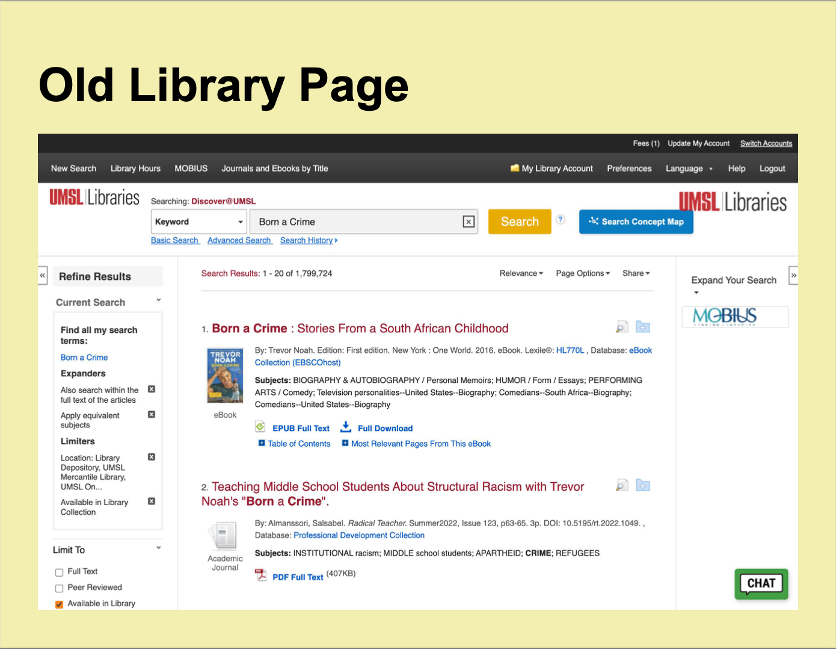Screen dimensions: 836x649
Task: Click the yellow Search button
Action: tap(520, 222)
